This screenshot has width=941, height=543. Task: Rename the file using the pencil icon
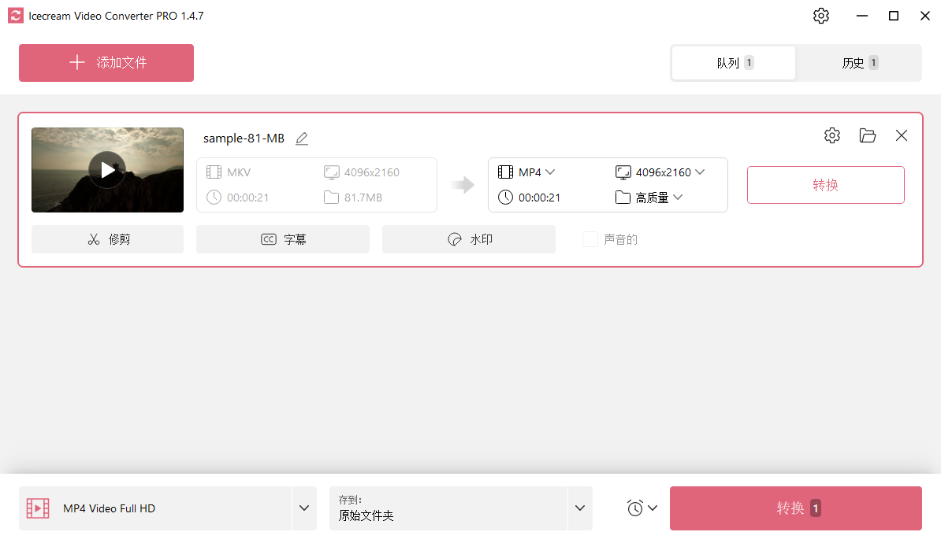(302, 138)
